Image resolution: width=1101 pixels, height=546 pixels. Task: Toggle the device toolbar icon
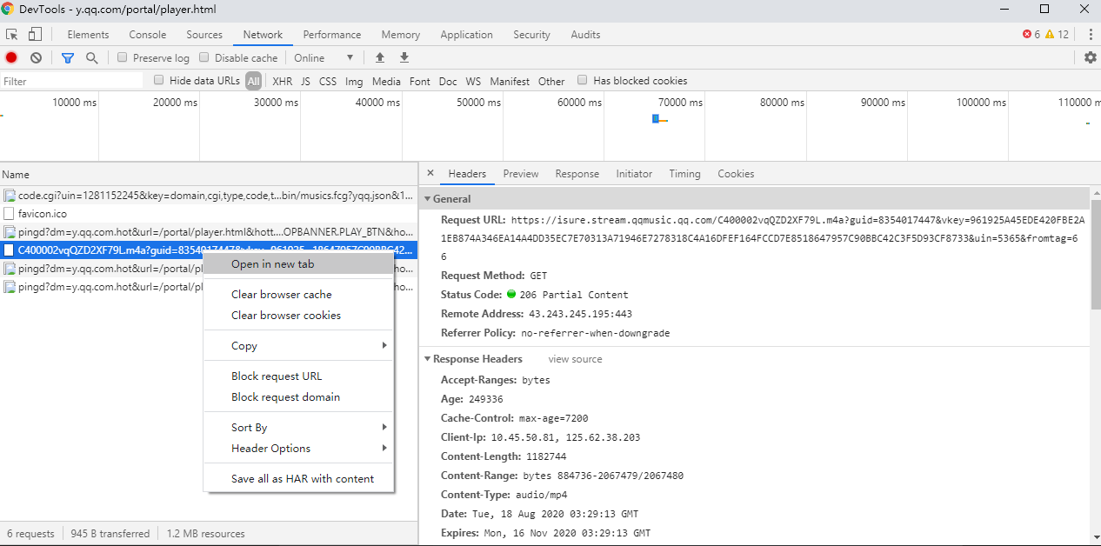35,35
